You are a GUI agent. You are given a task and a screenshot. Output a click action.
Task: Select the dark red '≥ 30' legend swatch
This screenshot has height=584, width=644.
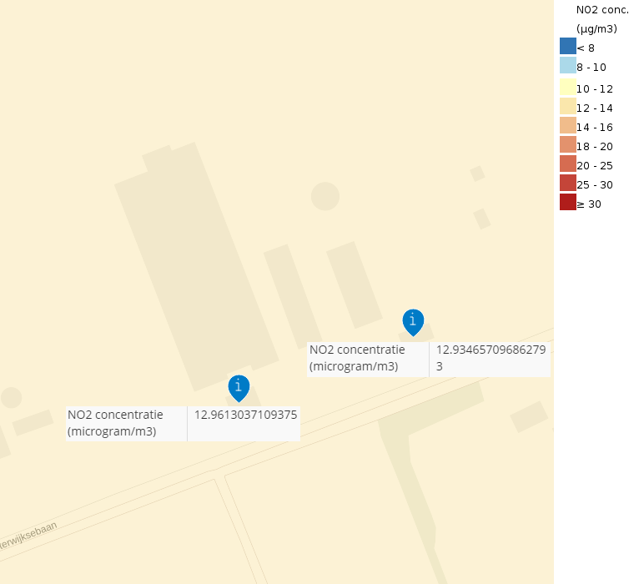coord(567,202)
